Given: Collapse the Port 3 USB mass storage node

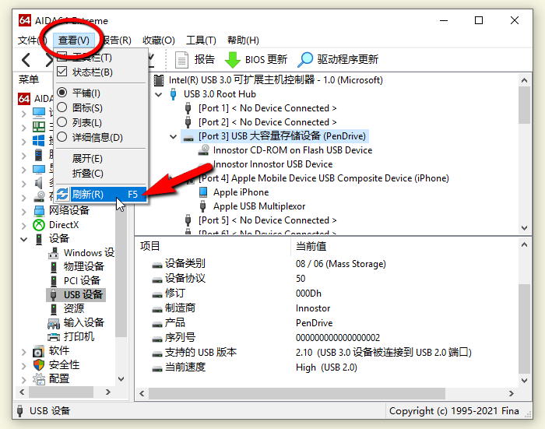Looking at the screenshot, I should pyautogui.click(x=174, y=136).
